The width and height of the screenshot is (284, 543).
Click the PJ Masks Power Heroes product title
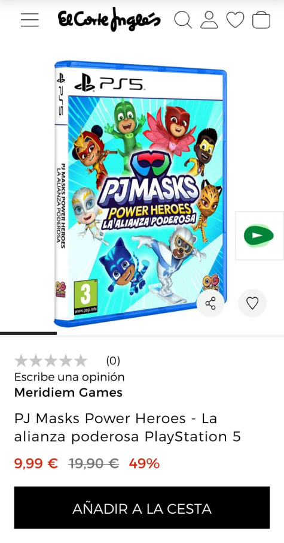click(x=127, y=428)
